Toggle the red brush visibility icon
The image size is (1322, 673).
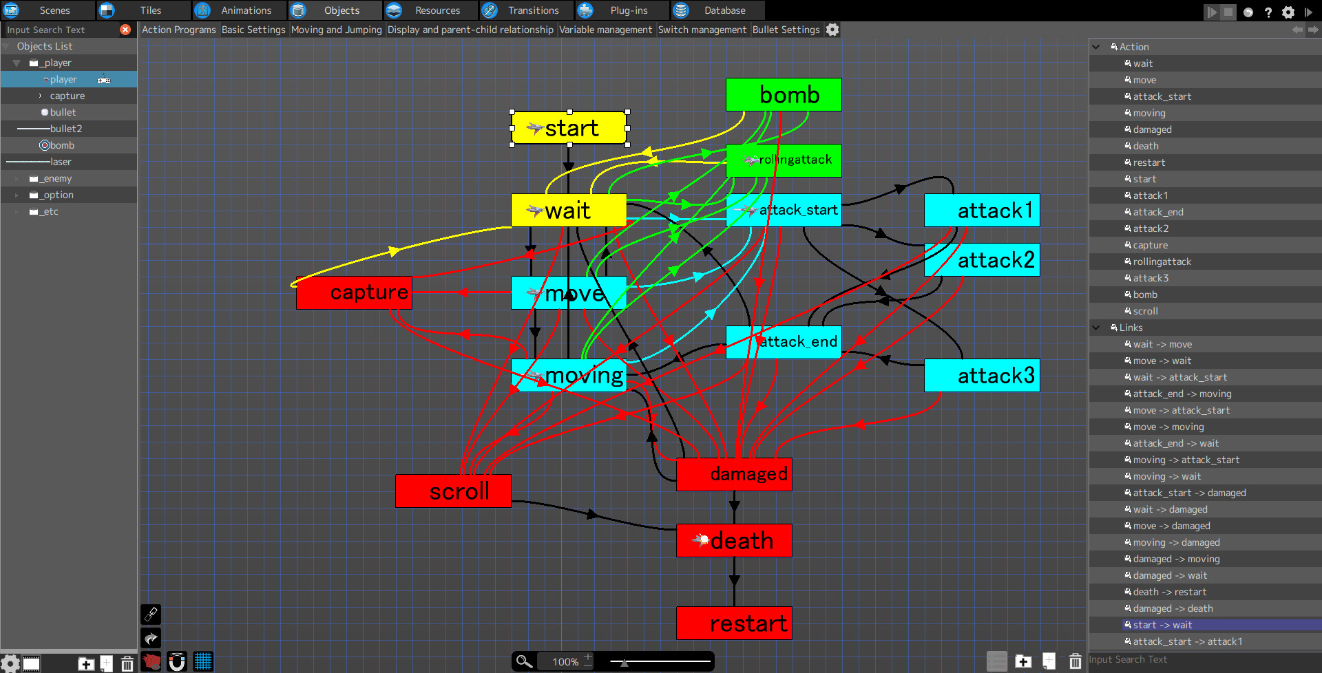point(151,661)
